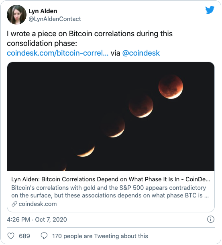The height and width of the screenshot is (245, 222).
Task: Click the word via in the tweet
Action: [x=115, y=53]
